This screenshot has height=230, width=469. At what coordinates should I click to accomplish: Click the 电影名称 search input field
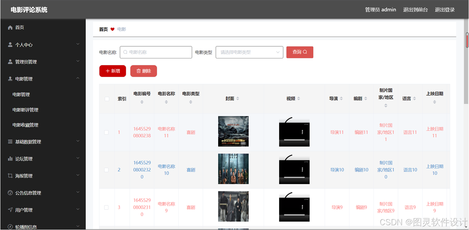tap(156, 52)
